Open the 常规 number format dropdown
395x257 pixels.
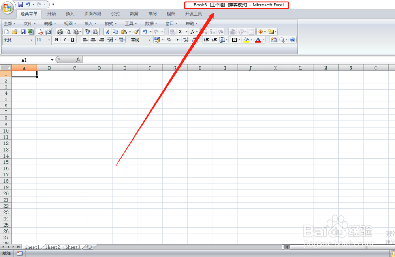click(x=149, y=40)
